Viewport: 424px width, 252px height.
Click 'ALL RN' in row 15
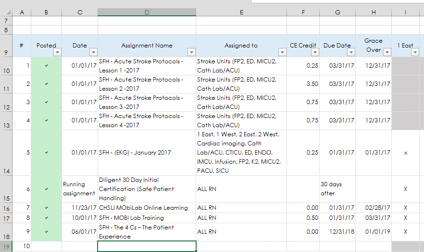click(207, 189)
